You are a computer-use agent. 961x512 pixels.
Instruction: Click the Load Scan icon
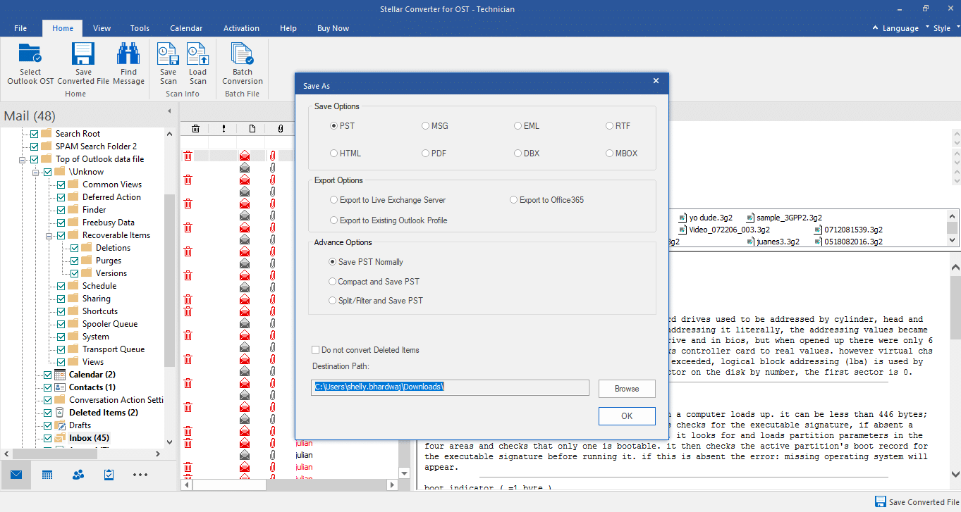point(197,54)
